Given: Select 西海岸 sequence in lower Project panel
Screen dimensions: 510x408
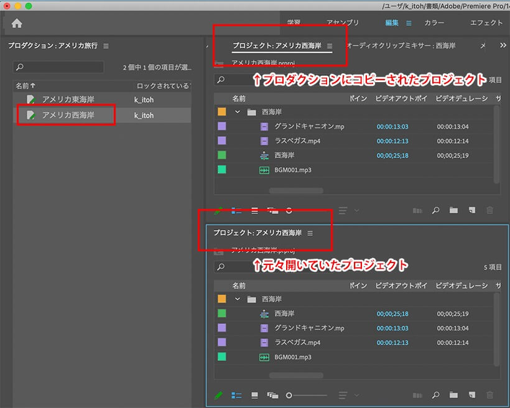Looking at the screenshot, I should coord(284,313).
